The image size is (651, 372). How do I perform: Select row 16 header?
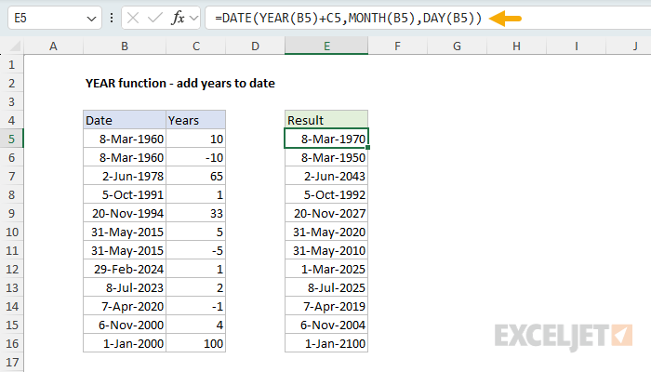coord(11,343)
